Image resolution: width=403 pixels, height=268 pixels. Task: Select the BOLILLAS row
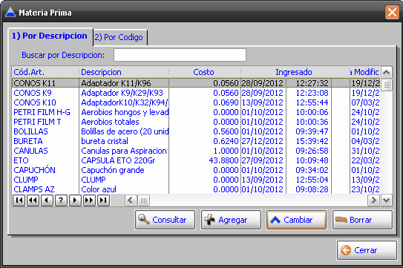(196, 131)
